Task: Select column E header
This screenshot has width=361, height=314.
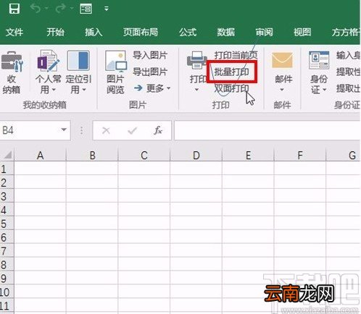Action: (x=248, y=155)
